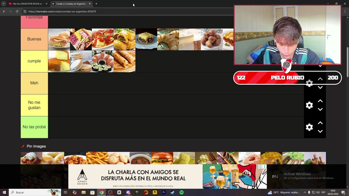Open the Andes Origen ad banner
Viewport: 349px width, 196px height.
click(x=167, y=176)
